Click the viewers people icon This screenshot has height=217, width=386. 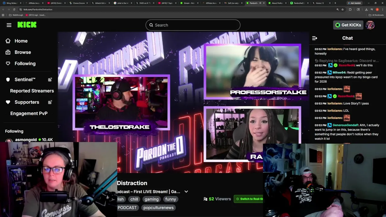click(205, 199)
